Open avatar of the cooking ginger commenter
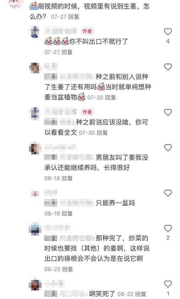 coord(35,229)
